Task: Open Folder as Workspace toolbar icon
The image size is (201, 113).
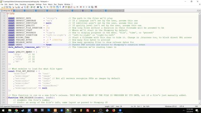Action: pos(74,7)
